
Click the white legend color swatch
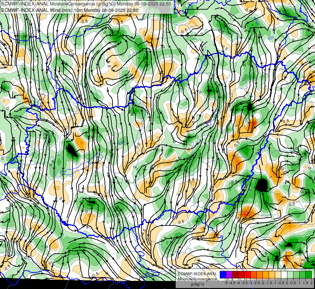pos(284,275)
